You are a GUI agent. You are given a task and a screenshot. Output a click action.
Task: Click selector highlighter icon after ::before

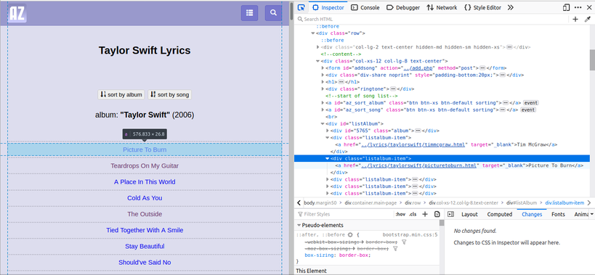point(350,235)
